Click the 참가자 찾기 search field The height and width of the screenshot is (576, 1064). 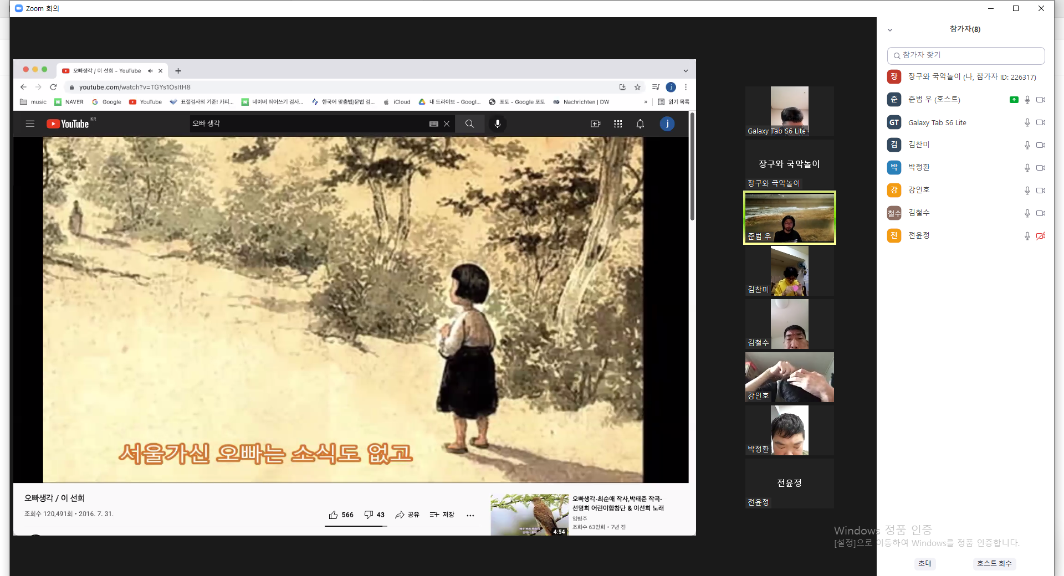(966, 55)
